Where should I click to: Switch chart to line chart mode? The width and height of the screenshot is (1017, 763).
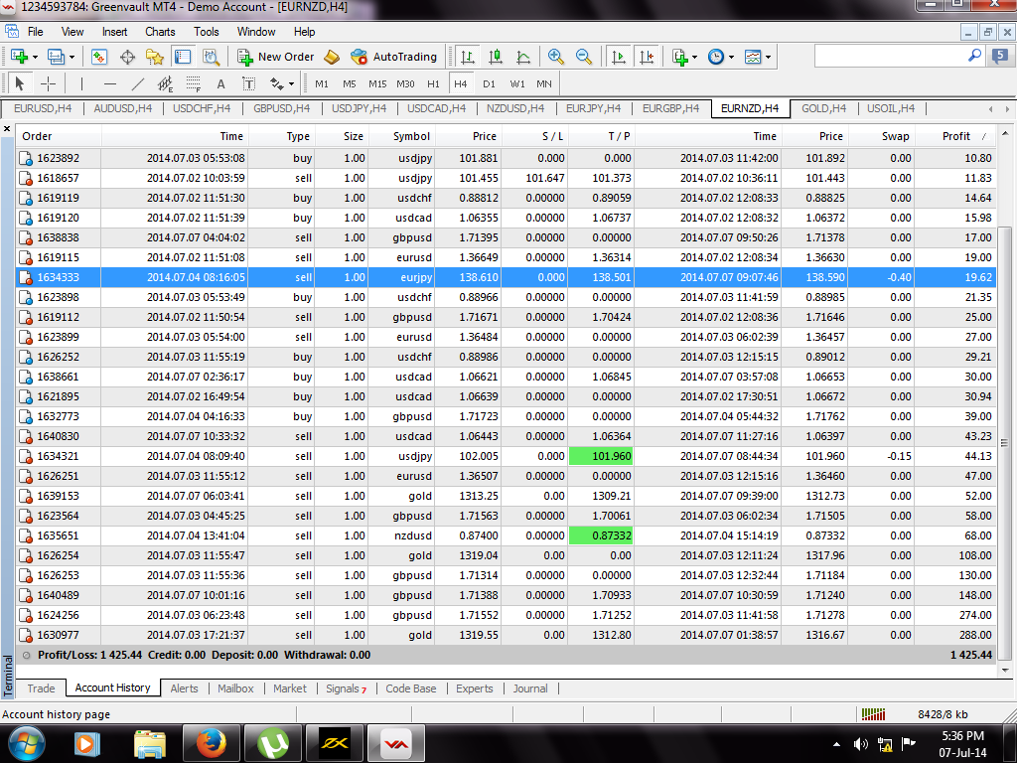523,57
